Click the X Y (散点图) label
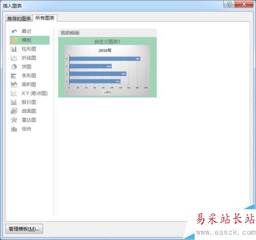The height and width of the screenshot is (240, 256). point(35,93)
